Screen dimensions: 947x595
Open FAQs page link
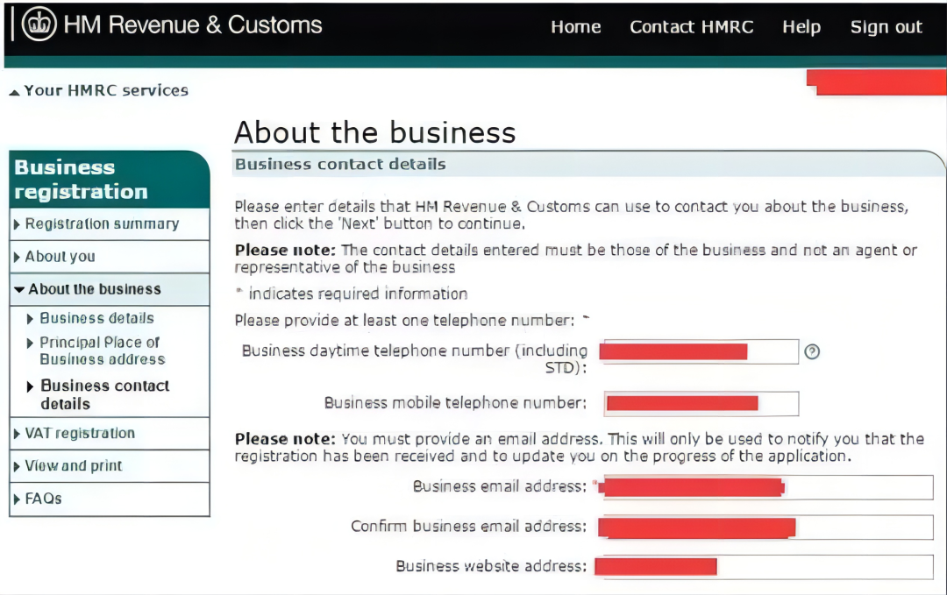point(44,499)
